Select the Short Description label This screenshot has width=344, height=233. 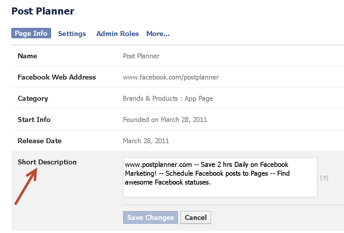[47, 162]
